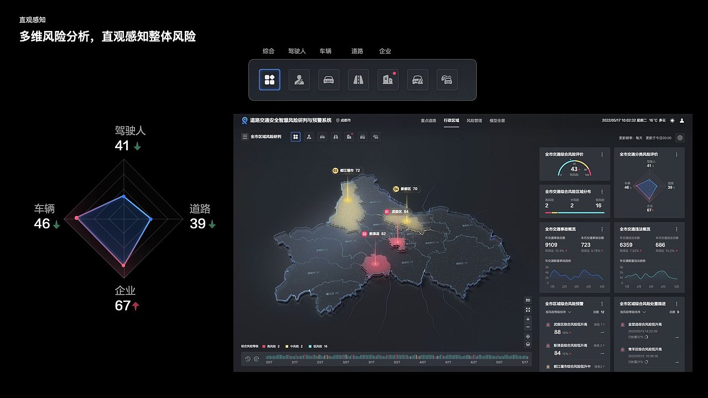The height and width of the screenshot is (398, 708).
Task: Expand sort dropdown in 风险处置跟进 card
Action: click(x=633, y=312)
